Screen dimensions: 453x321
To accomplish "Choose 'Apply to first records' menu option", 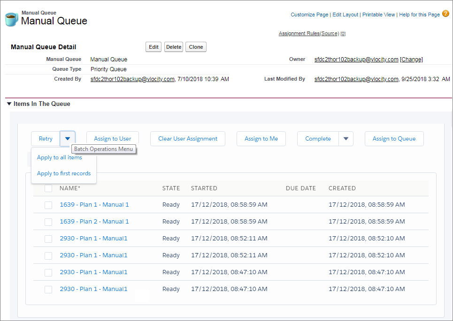I will [64, 173].
